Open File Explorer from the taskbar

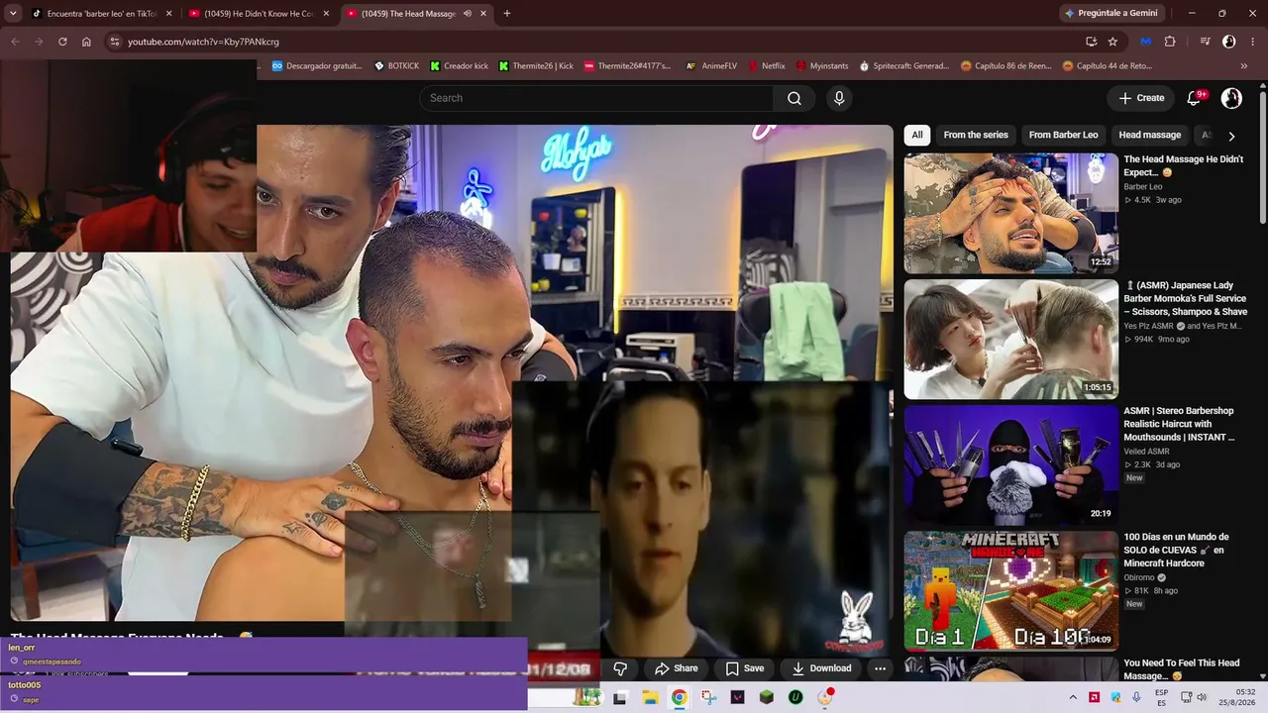pyautogui.click(x=650, y=697)
